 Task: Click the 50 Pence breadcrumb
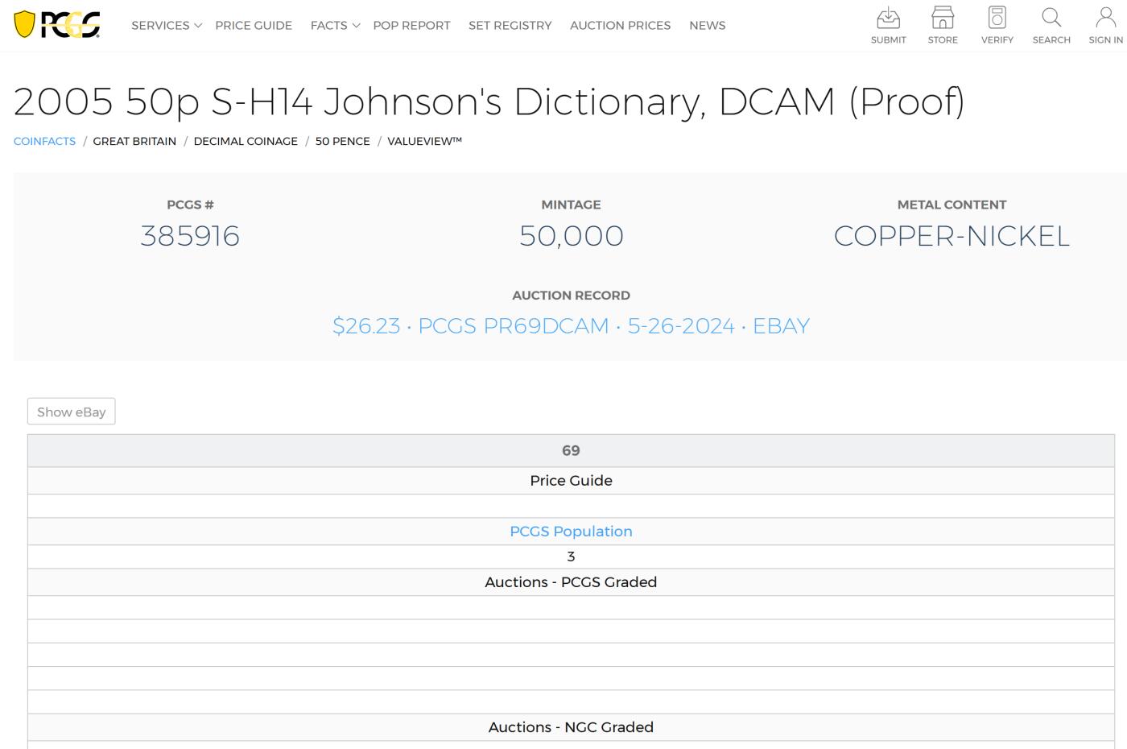pyautogui.click(x=342, y=141)
